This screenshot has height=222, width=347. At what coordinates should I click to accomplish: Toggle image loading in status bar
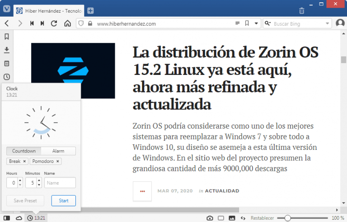tap(232, 218)
